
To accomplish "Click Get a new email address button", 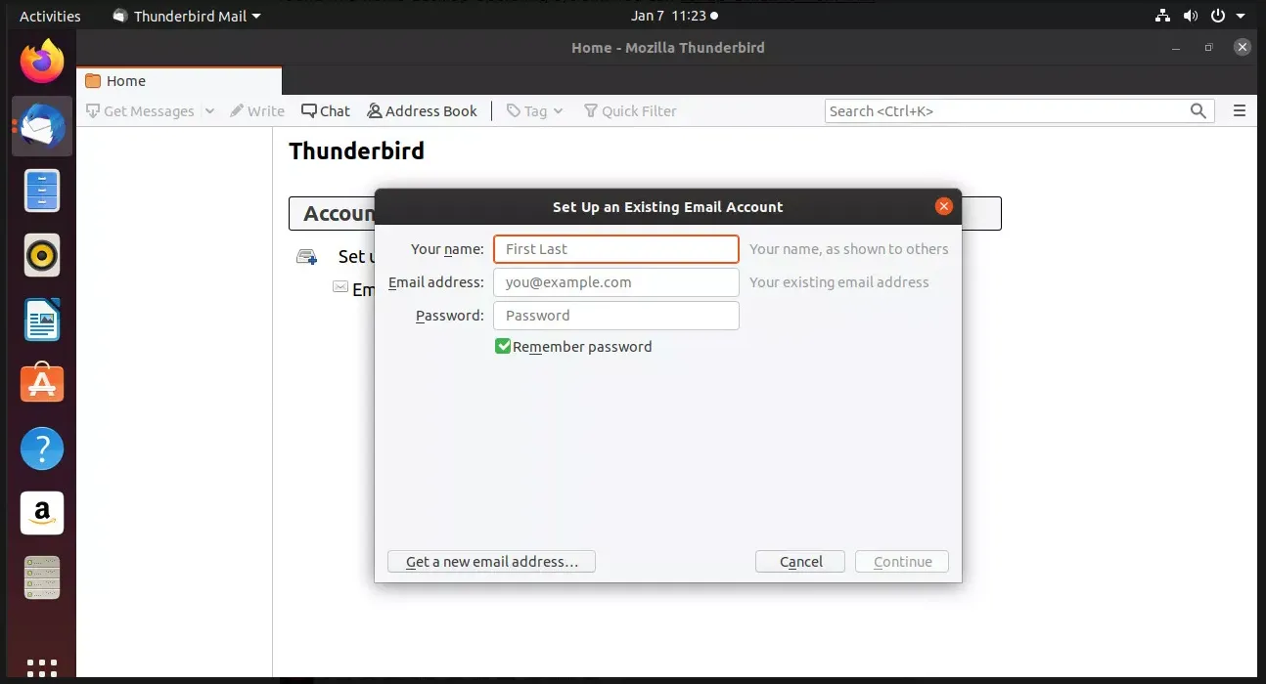I will (x=491, y=562).
